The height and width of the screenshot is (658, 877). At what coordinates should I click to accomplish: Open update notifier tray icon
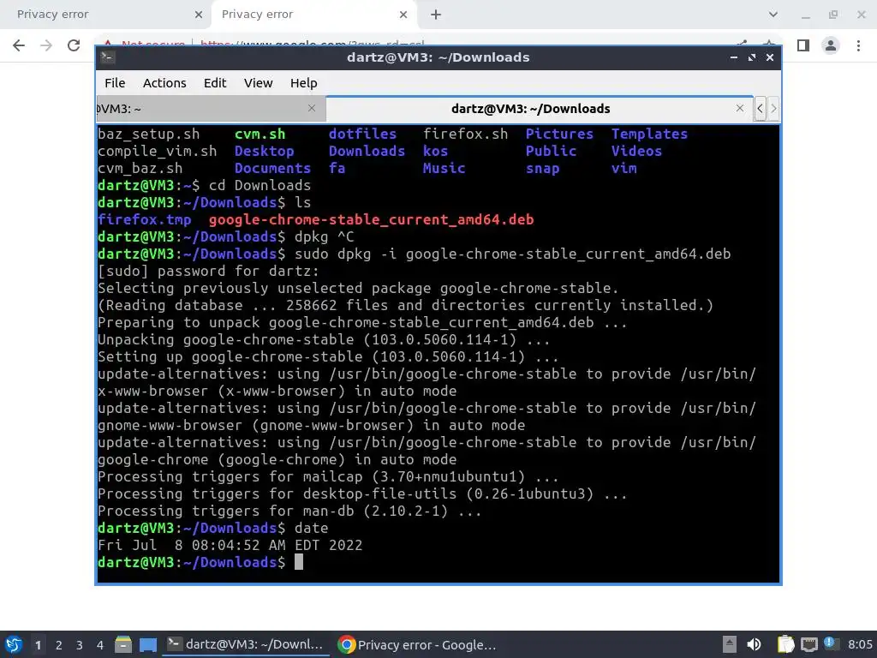(x=831, y=643)
